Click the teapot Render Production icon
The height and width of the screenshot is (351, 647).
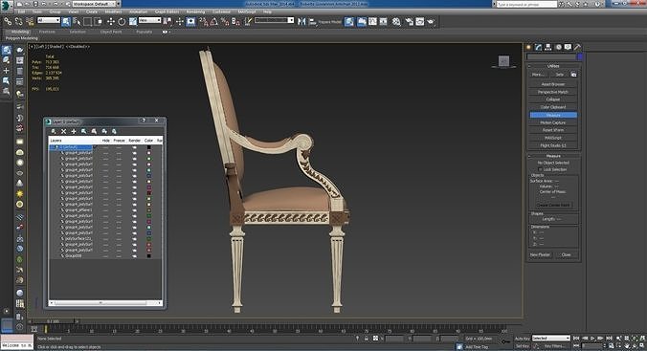point(431,21)
